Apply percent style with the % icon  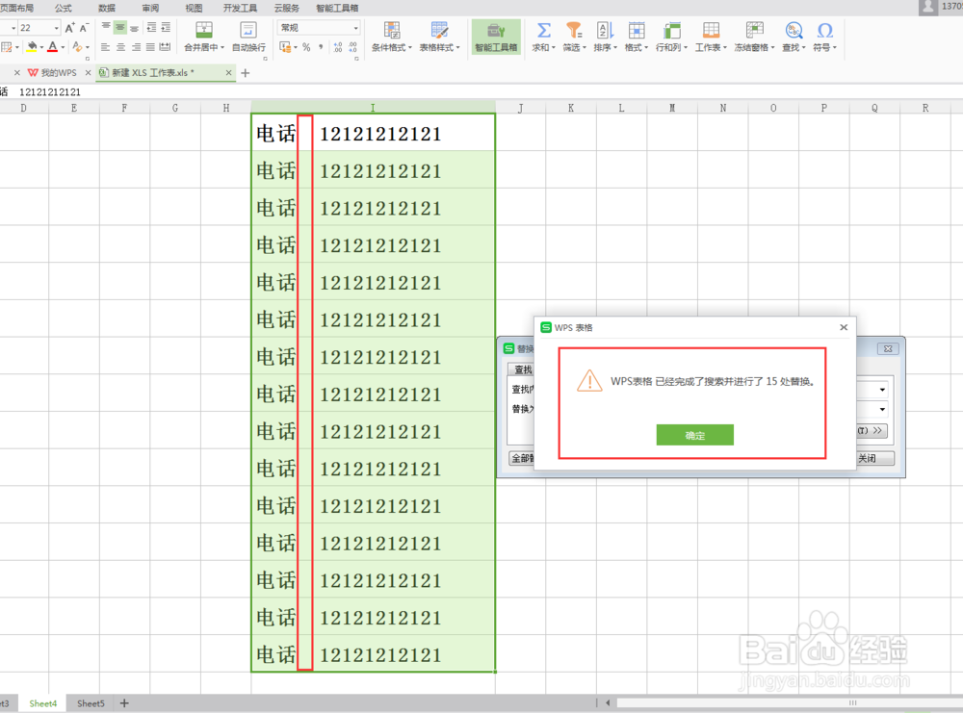pyautogui.click(x=306, y=47)
